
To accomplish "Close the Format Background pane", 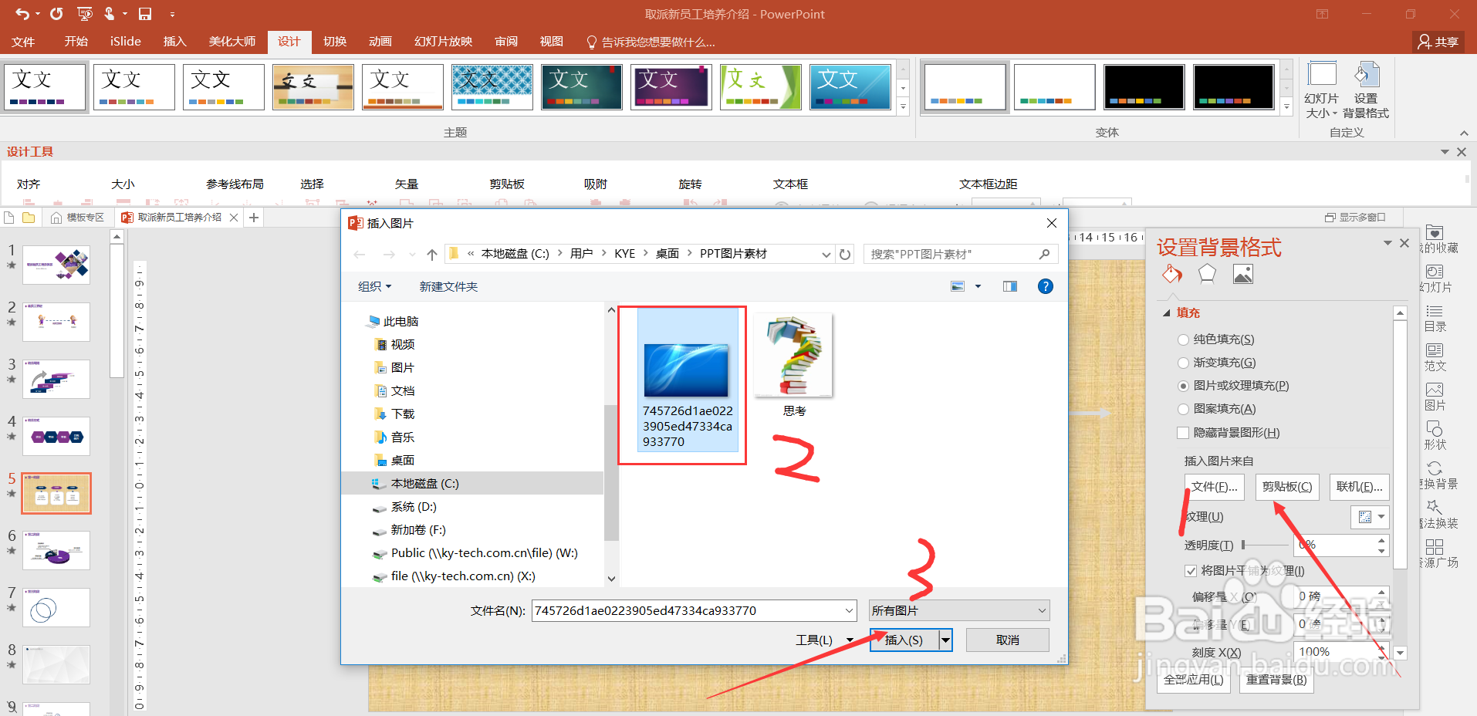I will pyautogui.click(x=1404, y=243).
